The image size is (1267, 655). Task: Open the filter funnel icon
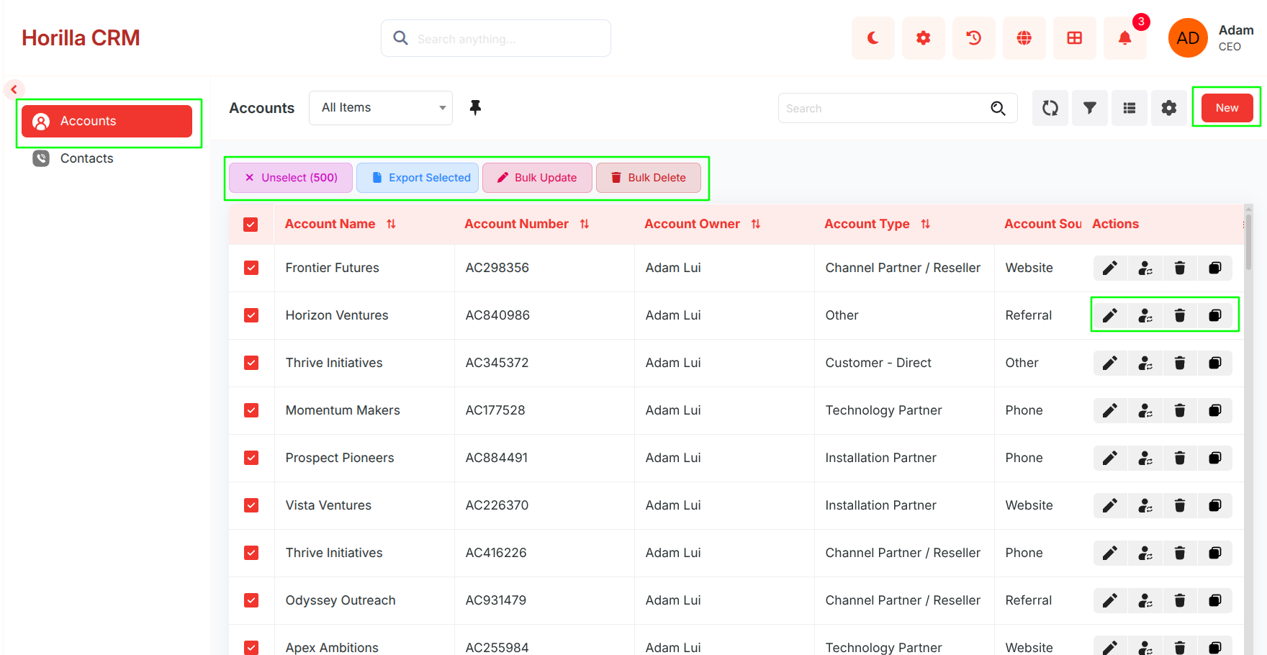(x=1090, y=108)
